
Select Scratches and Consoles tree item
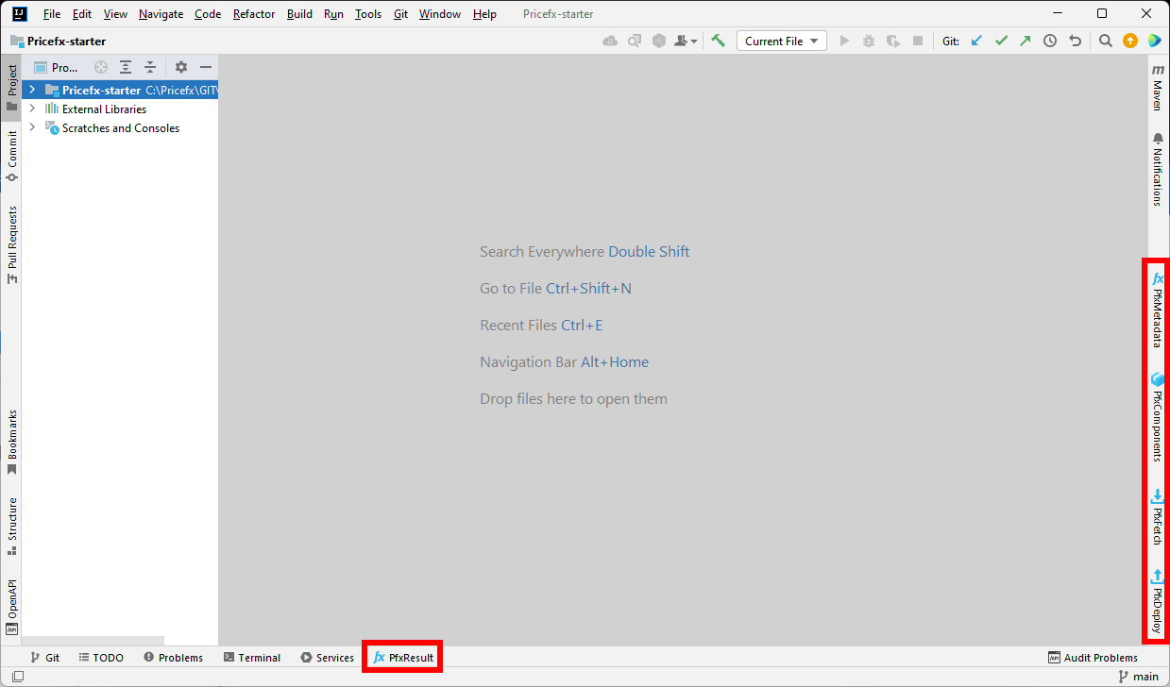pyautogui.click(x=120, y=128)
